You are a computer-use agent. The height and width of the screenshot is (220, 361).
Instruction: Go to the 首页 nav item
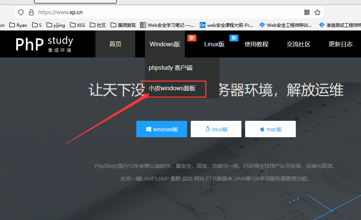click(115, 44)
